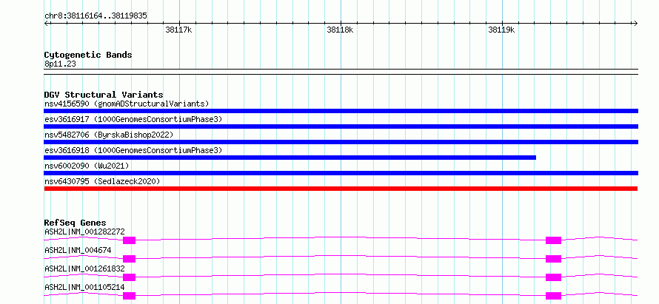Open the esv3616917 variant label

[x=133, y=119]
